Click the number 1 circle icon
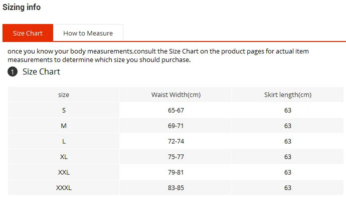Screen dimensions: 346x197 point(13,72)
